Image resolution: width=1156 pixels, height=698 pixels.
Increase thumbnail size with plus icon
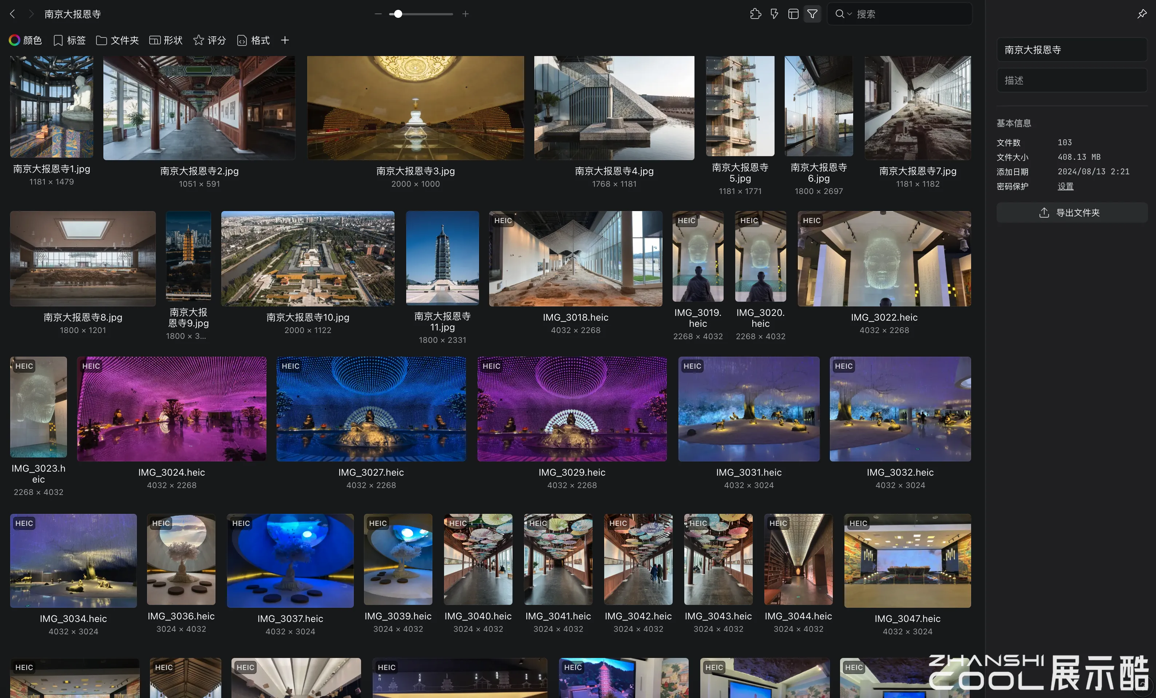pyautogui.click(x=466, y=14)
